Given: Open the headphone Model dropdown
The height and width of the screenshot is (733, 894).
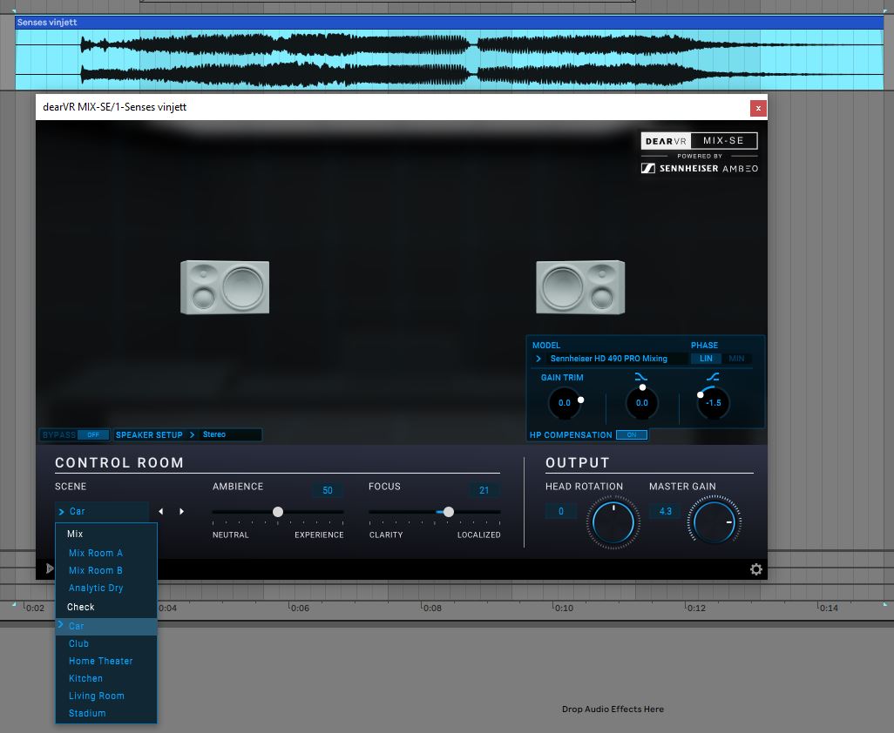Looking at the screenshot, I should pyautogui.click(x=608, y=359).
